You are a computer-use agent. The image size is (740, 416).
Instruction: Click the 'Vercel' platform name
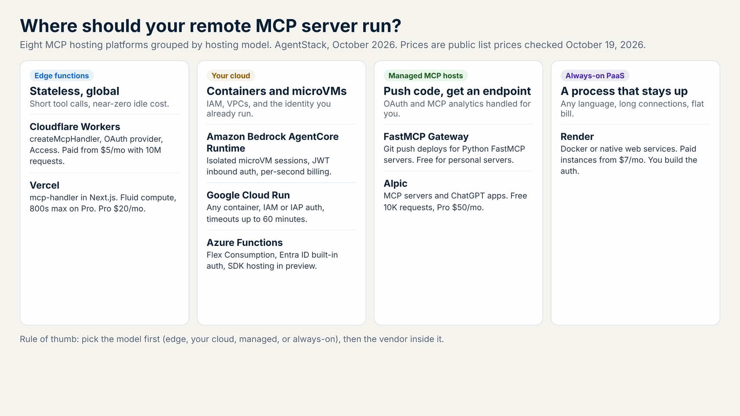pyautogui.click(x=44, y=185)
